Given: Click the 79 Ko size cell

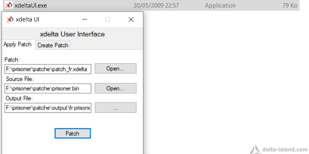Looking at the screenshot, I should (x=290, y=6).
